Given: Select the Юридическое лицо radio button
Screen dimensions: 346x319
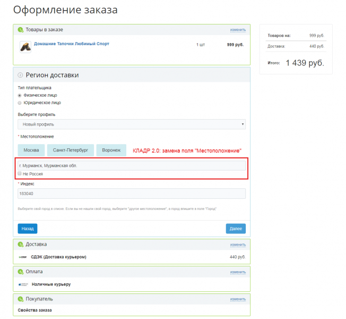Looking at the screenshot, I should point(20,103).
